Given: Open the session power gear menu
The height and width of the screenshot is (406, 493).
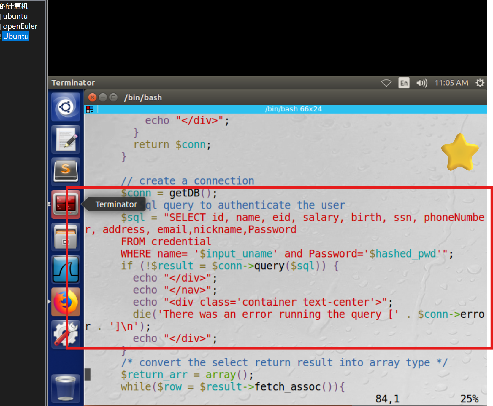Looking at the screenshot, I should (x=480, y=83).
